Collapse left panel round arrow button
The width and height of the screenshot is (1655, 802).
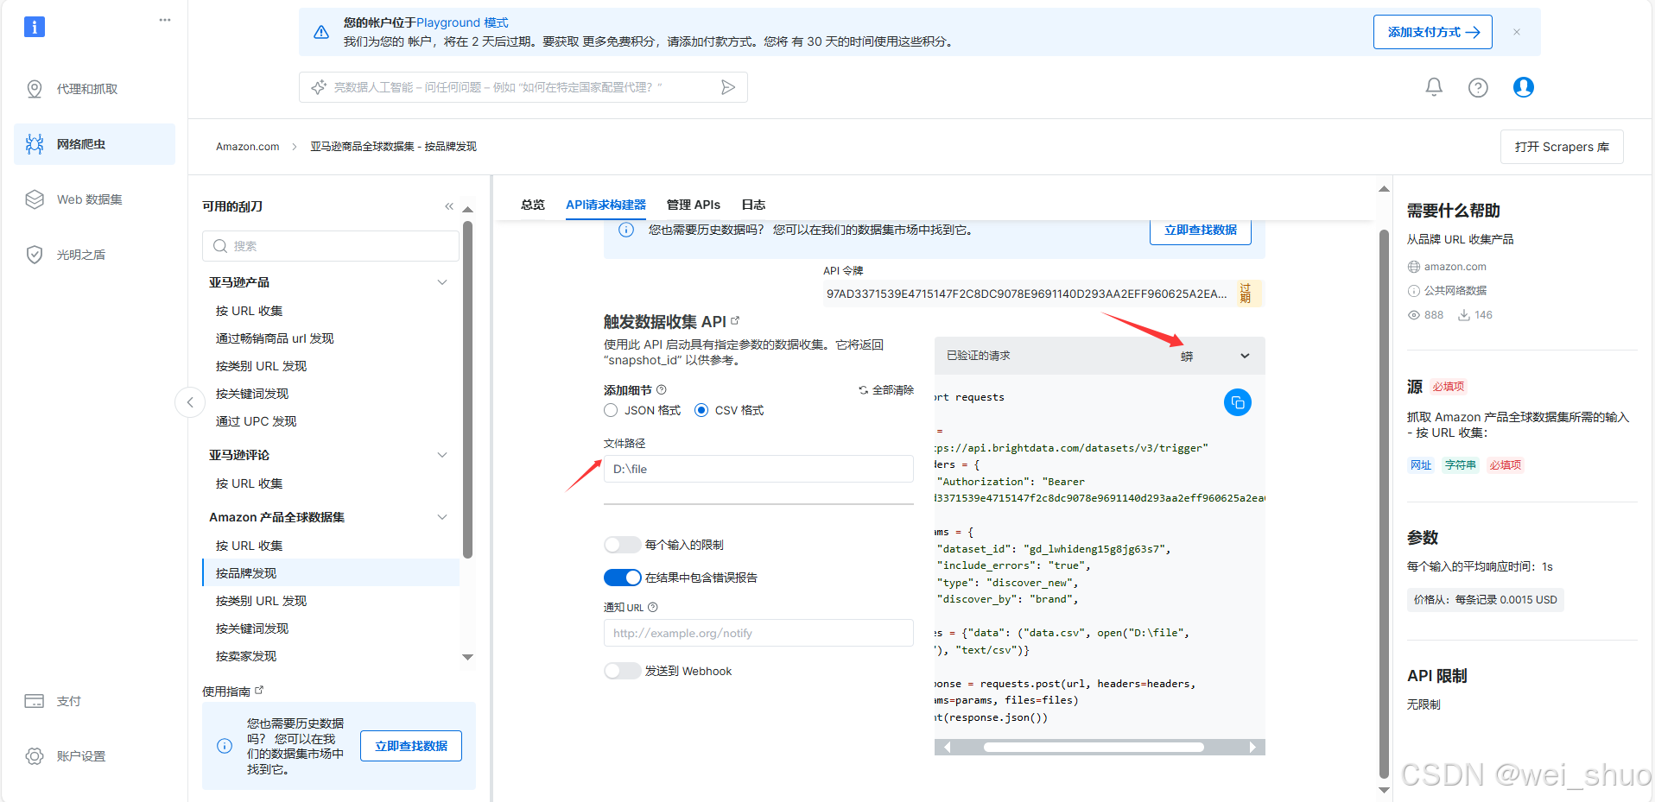(190, 402)
